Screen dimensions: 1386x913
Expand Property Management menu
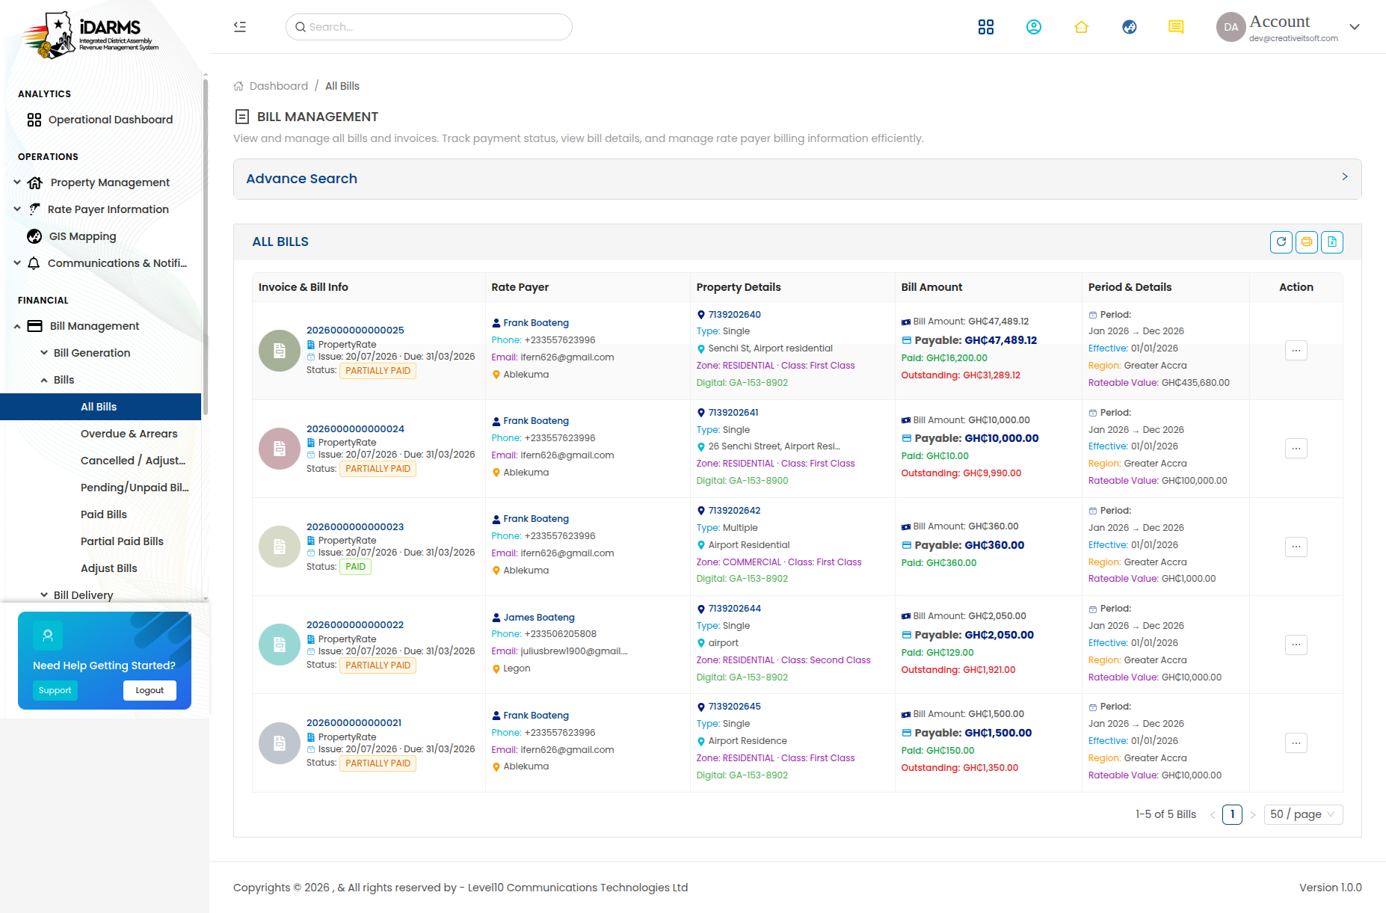[x=102, y=182]
